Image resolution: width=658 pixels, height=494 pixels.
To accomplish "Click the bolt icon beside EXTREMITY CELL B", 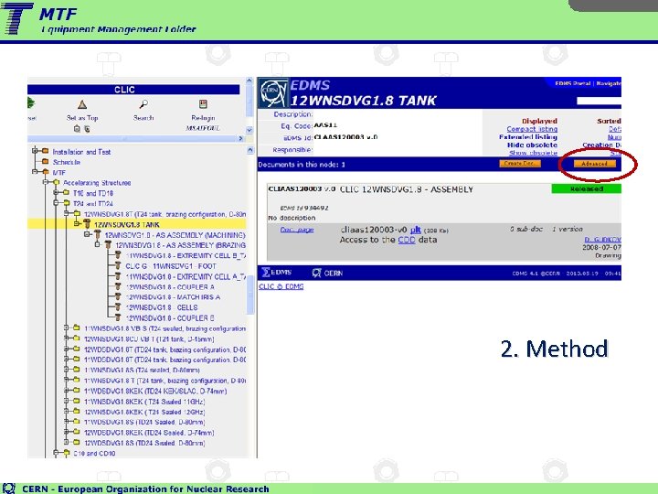I will pos(118,255).
